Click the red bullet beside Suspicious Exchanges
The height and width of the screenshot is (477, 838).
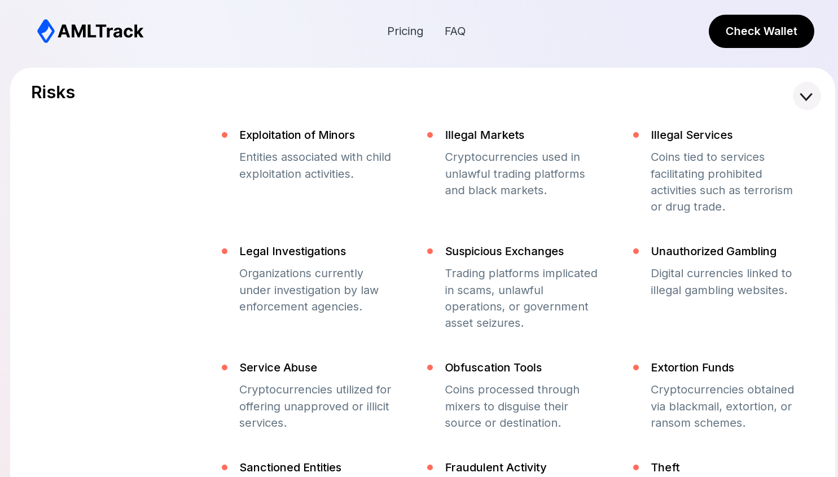[x=430, y=251]
